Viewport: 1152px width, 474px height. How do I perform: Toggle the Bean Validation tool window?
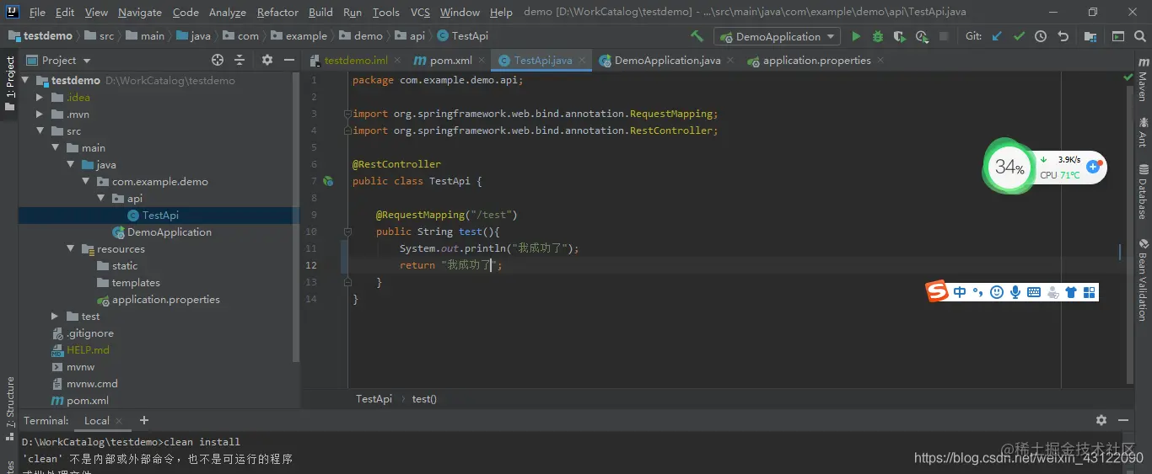pyautogui.click(x=1143, y=280)
